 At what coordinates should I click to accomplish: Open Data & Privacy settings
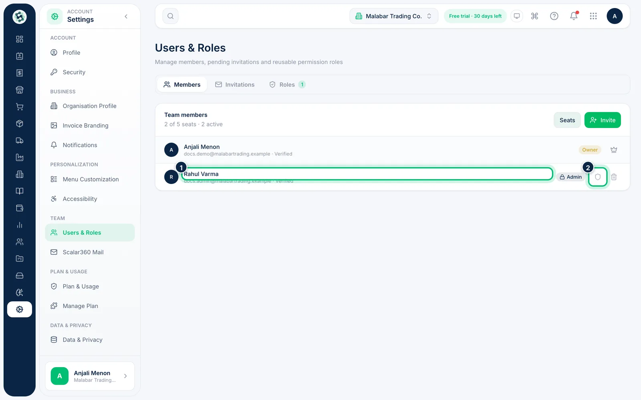click(x=90, y=340)
